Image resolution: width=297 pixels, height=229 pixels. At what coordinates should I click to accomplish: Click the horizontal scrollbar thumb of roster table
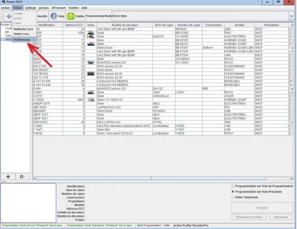151,179
